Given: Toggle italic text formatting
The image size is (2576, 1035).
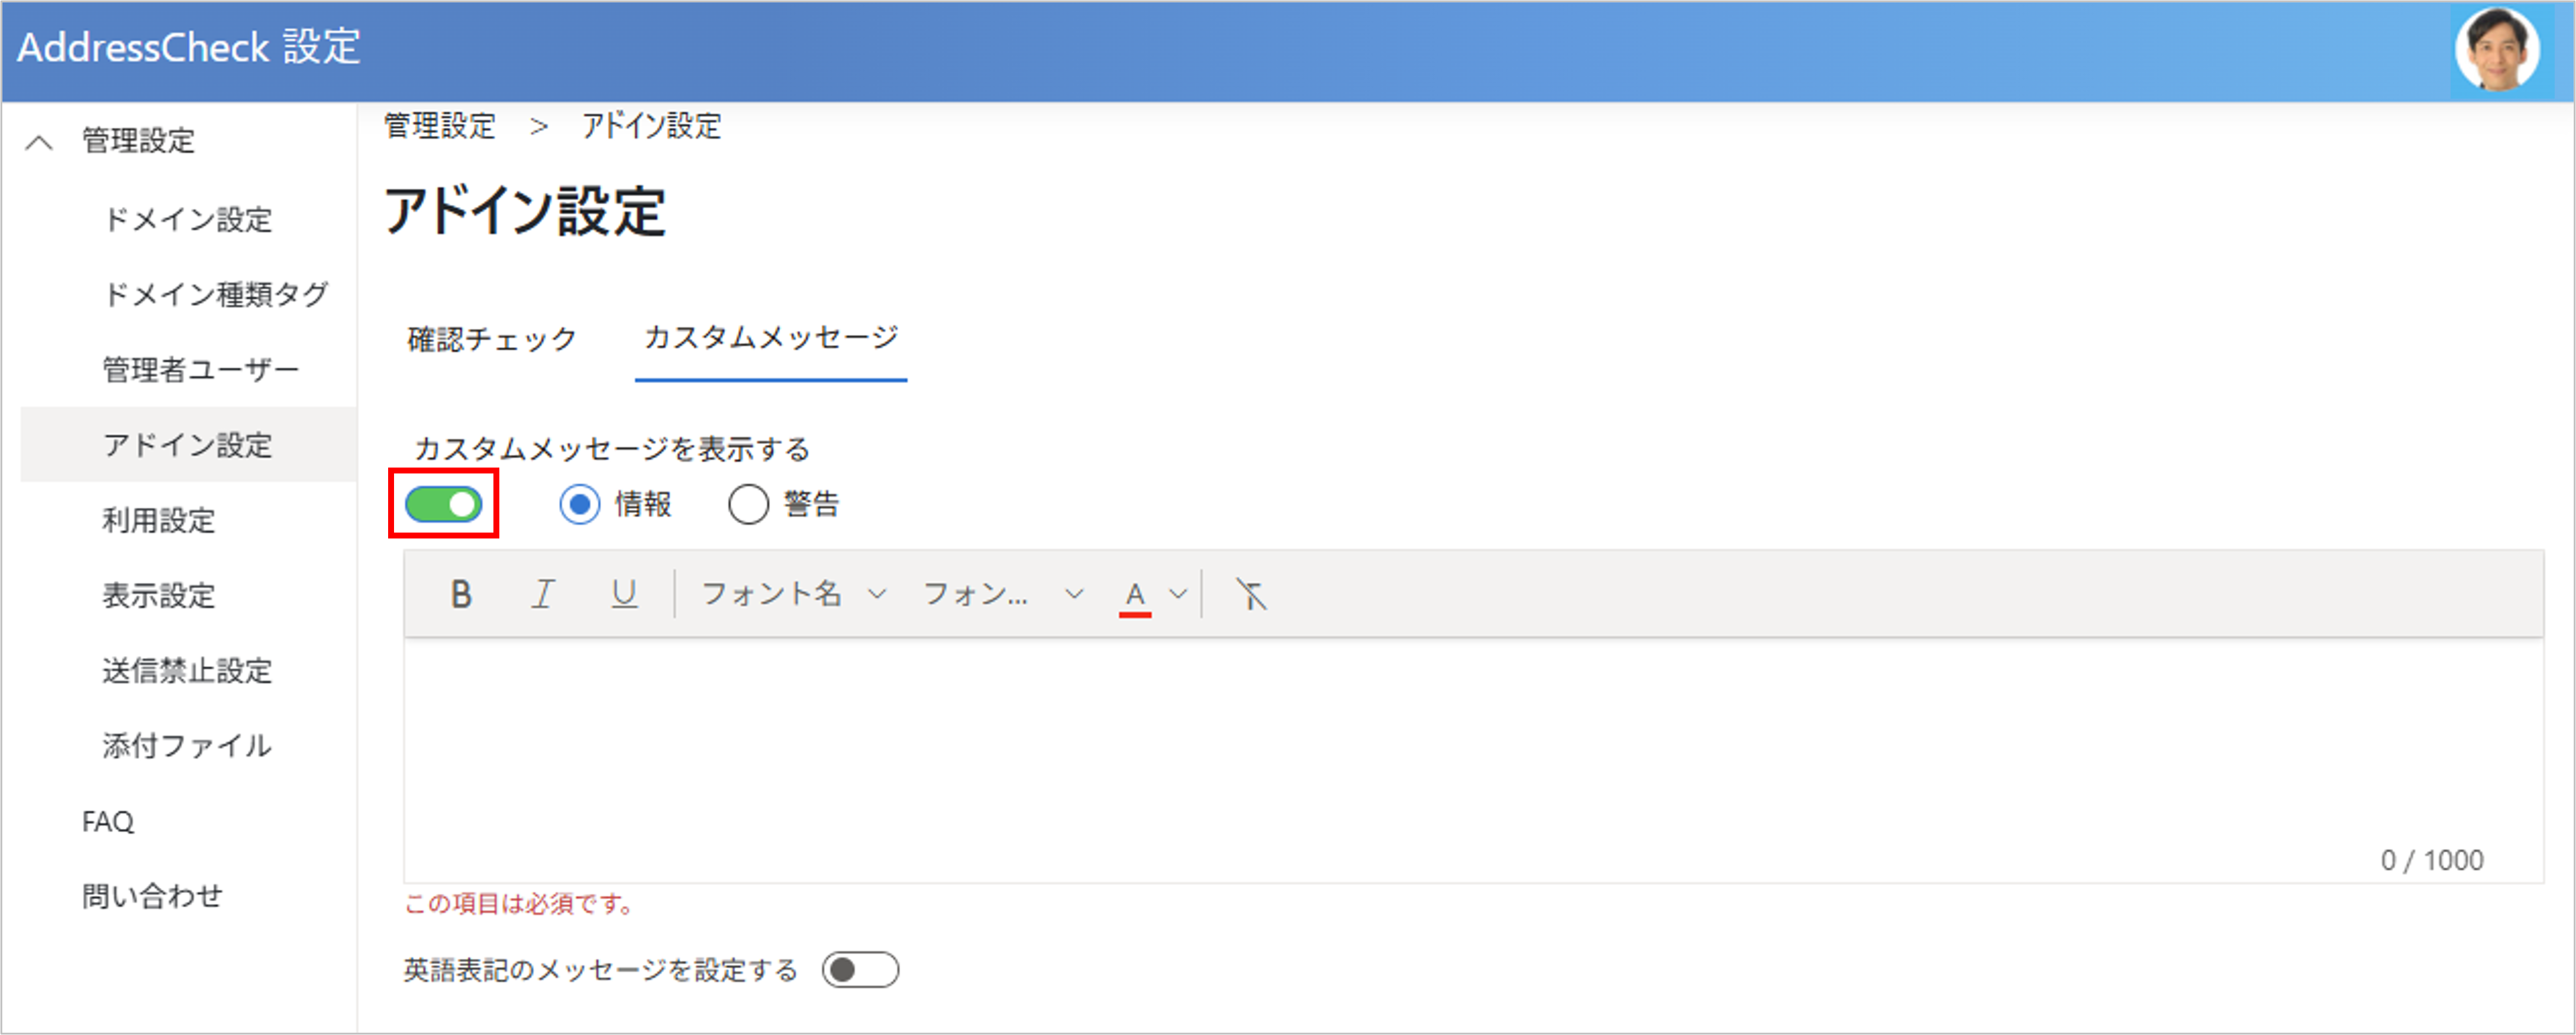Looking at the screenshot, I should pos(542,595).
